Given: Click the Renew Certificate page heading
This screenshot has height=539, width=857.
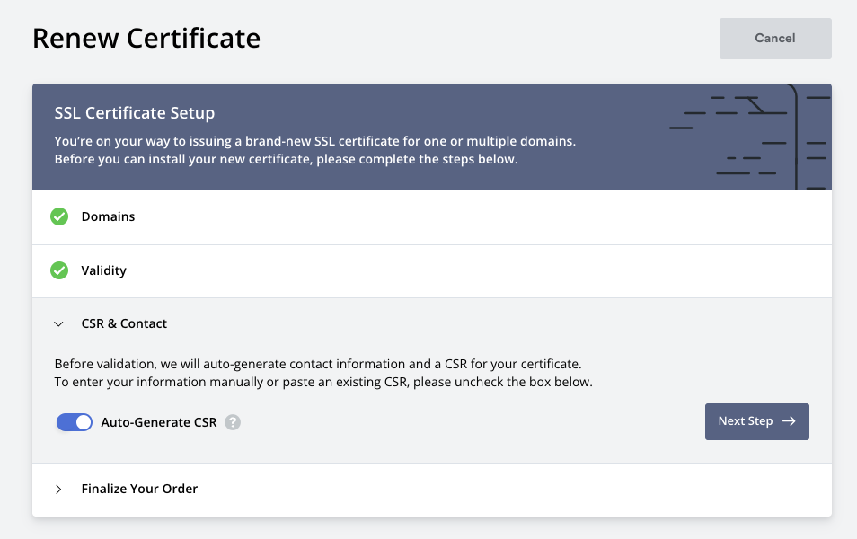Looking at the screenshot, I should click(x=146, y=39).
